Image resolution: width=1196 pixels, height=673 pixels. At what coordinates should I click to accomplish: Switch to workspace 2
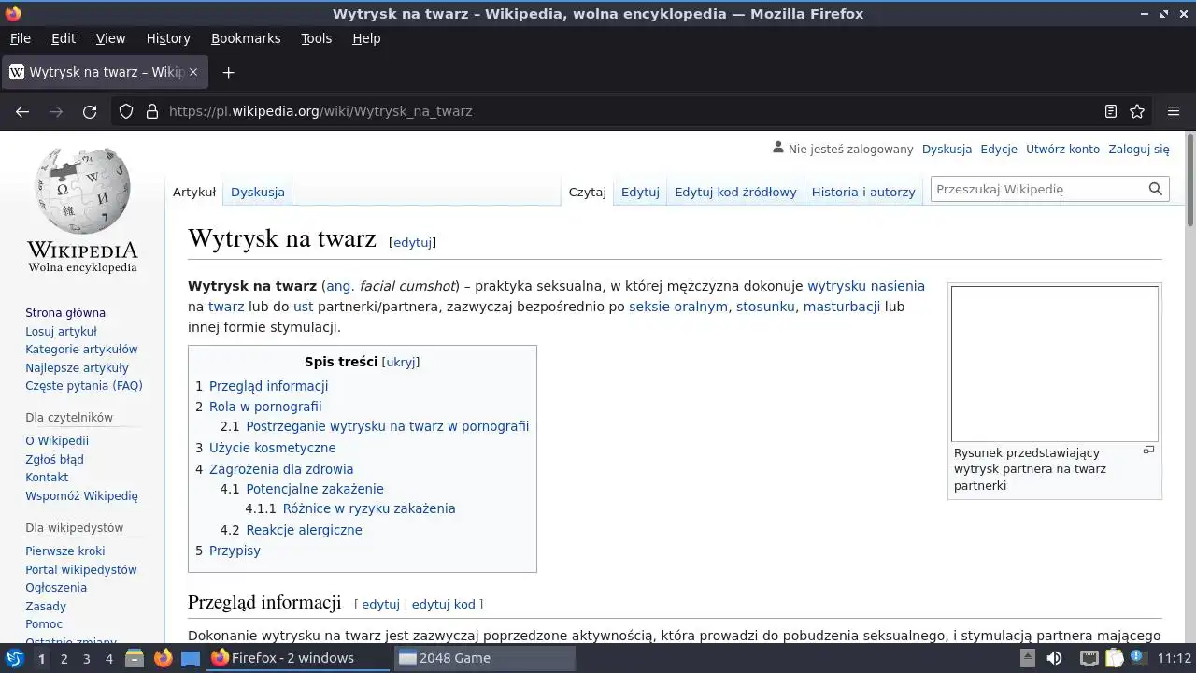pyautogui.click(x=64, y=658)
